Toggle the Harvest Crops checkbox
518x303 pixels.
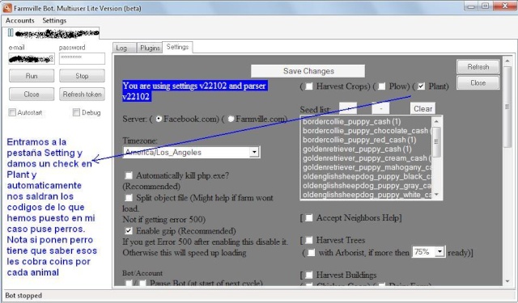309,86
